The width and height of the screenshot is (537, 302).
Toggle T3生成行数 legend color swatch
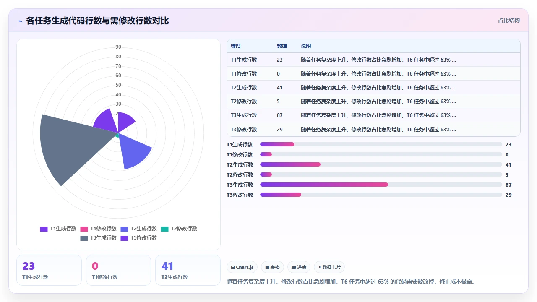84,238
